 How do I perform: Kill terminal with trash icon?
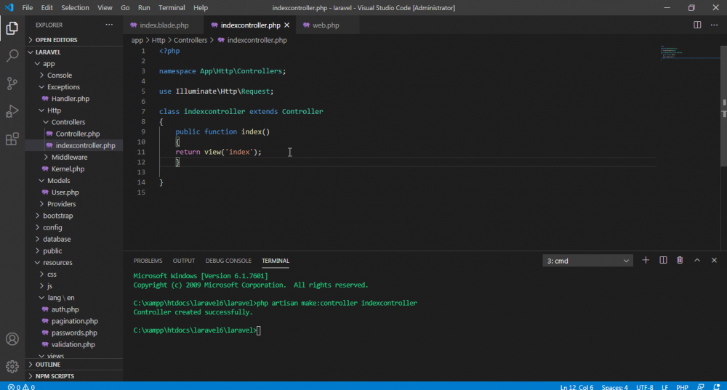point(680,260)
